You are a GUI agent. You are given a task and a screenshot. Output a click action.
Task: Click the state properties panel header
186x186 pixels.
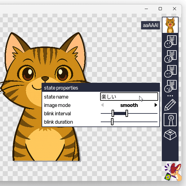(x=101, y=88)
